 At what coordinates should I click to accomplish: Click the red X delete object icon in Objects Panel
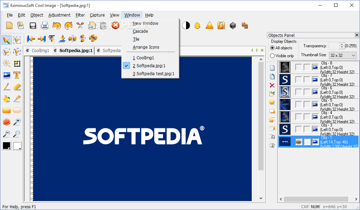click(x=272, y=86)
